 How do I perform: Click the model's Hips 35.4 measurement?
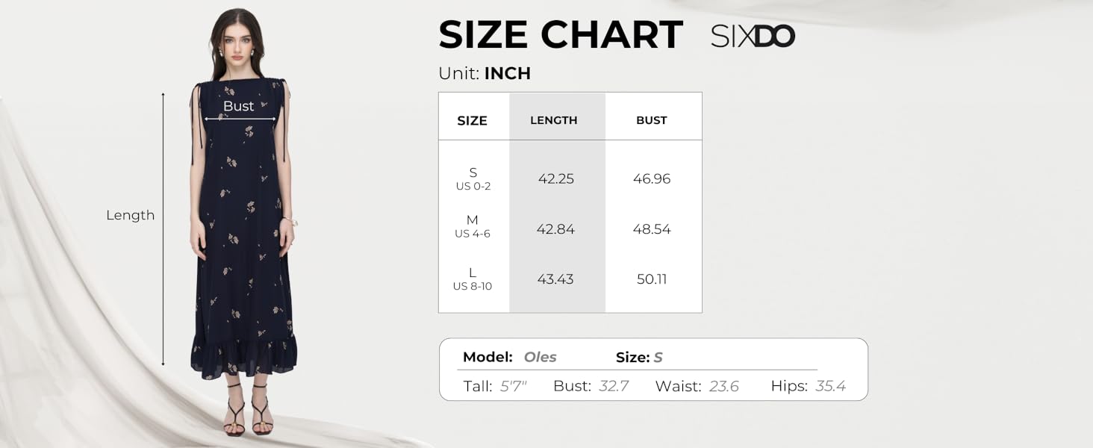coord(808,386)
